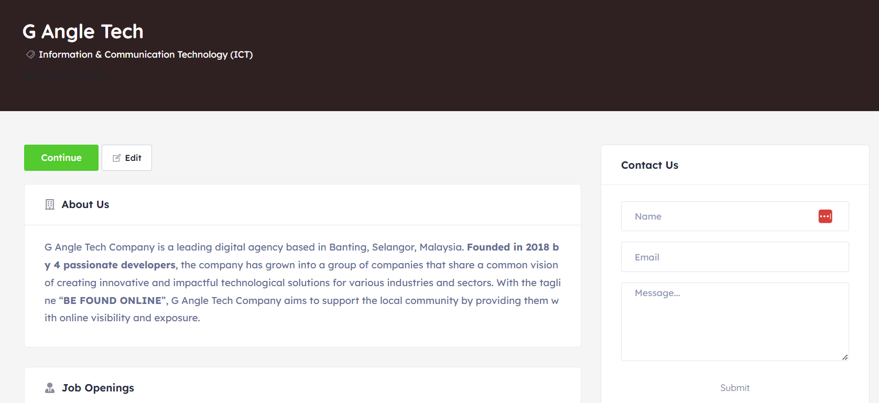Screen dimensions: 879x403
Task: Open the red password manager icon in Name field
Action: (x=825, y=216)
